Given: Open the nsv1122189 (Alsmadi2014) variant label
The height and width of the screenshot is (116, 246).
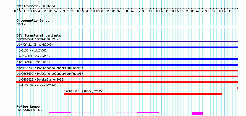Looking at the screenshot, I should pyautogui.click(x=36, y=85).
